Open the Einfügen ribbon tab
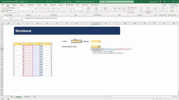The height and width of the screenshot is (100, 179). tap(14, 5)
